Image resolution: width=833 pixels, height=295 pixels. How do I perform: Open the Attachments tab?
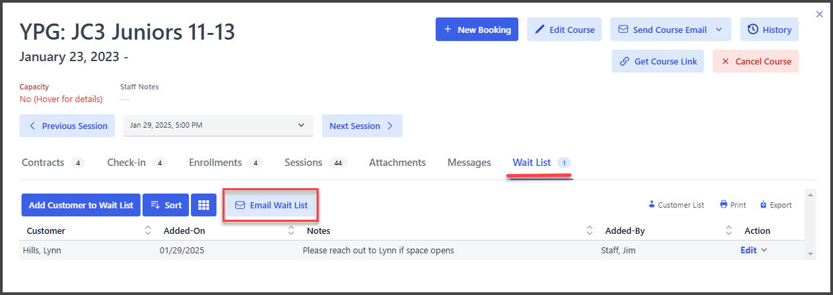pos(397,163)
